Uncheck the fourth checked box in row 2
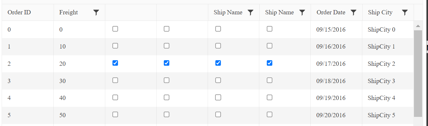Image resolution: width=428 pixels, height=126 pixels. pos(269,63)
